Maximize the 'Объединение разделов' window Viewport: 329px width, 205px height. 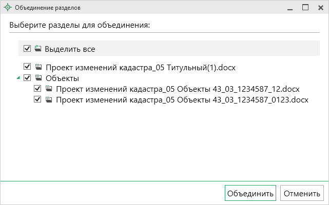[x=305, y=8]
